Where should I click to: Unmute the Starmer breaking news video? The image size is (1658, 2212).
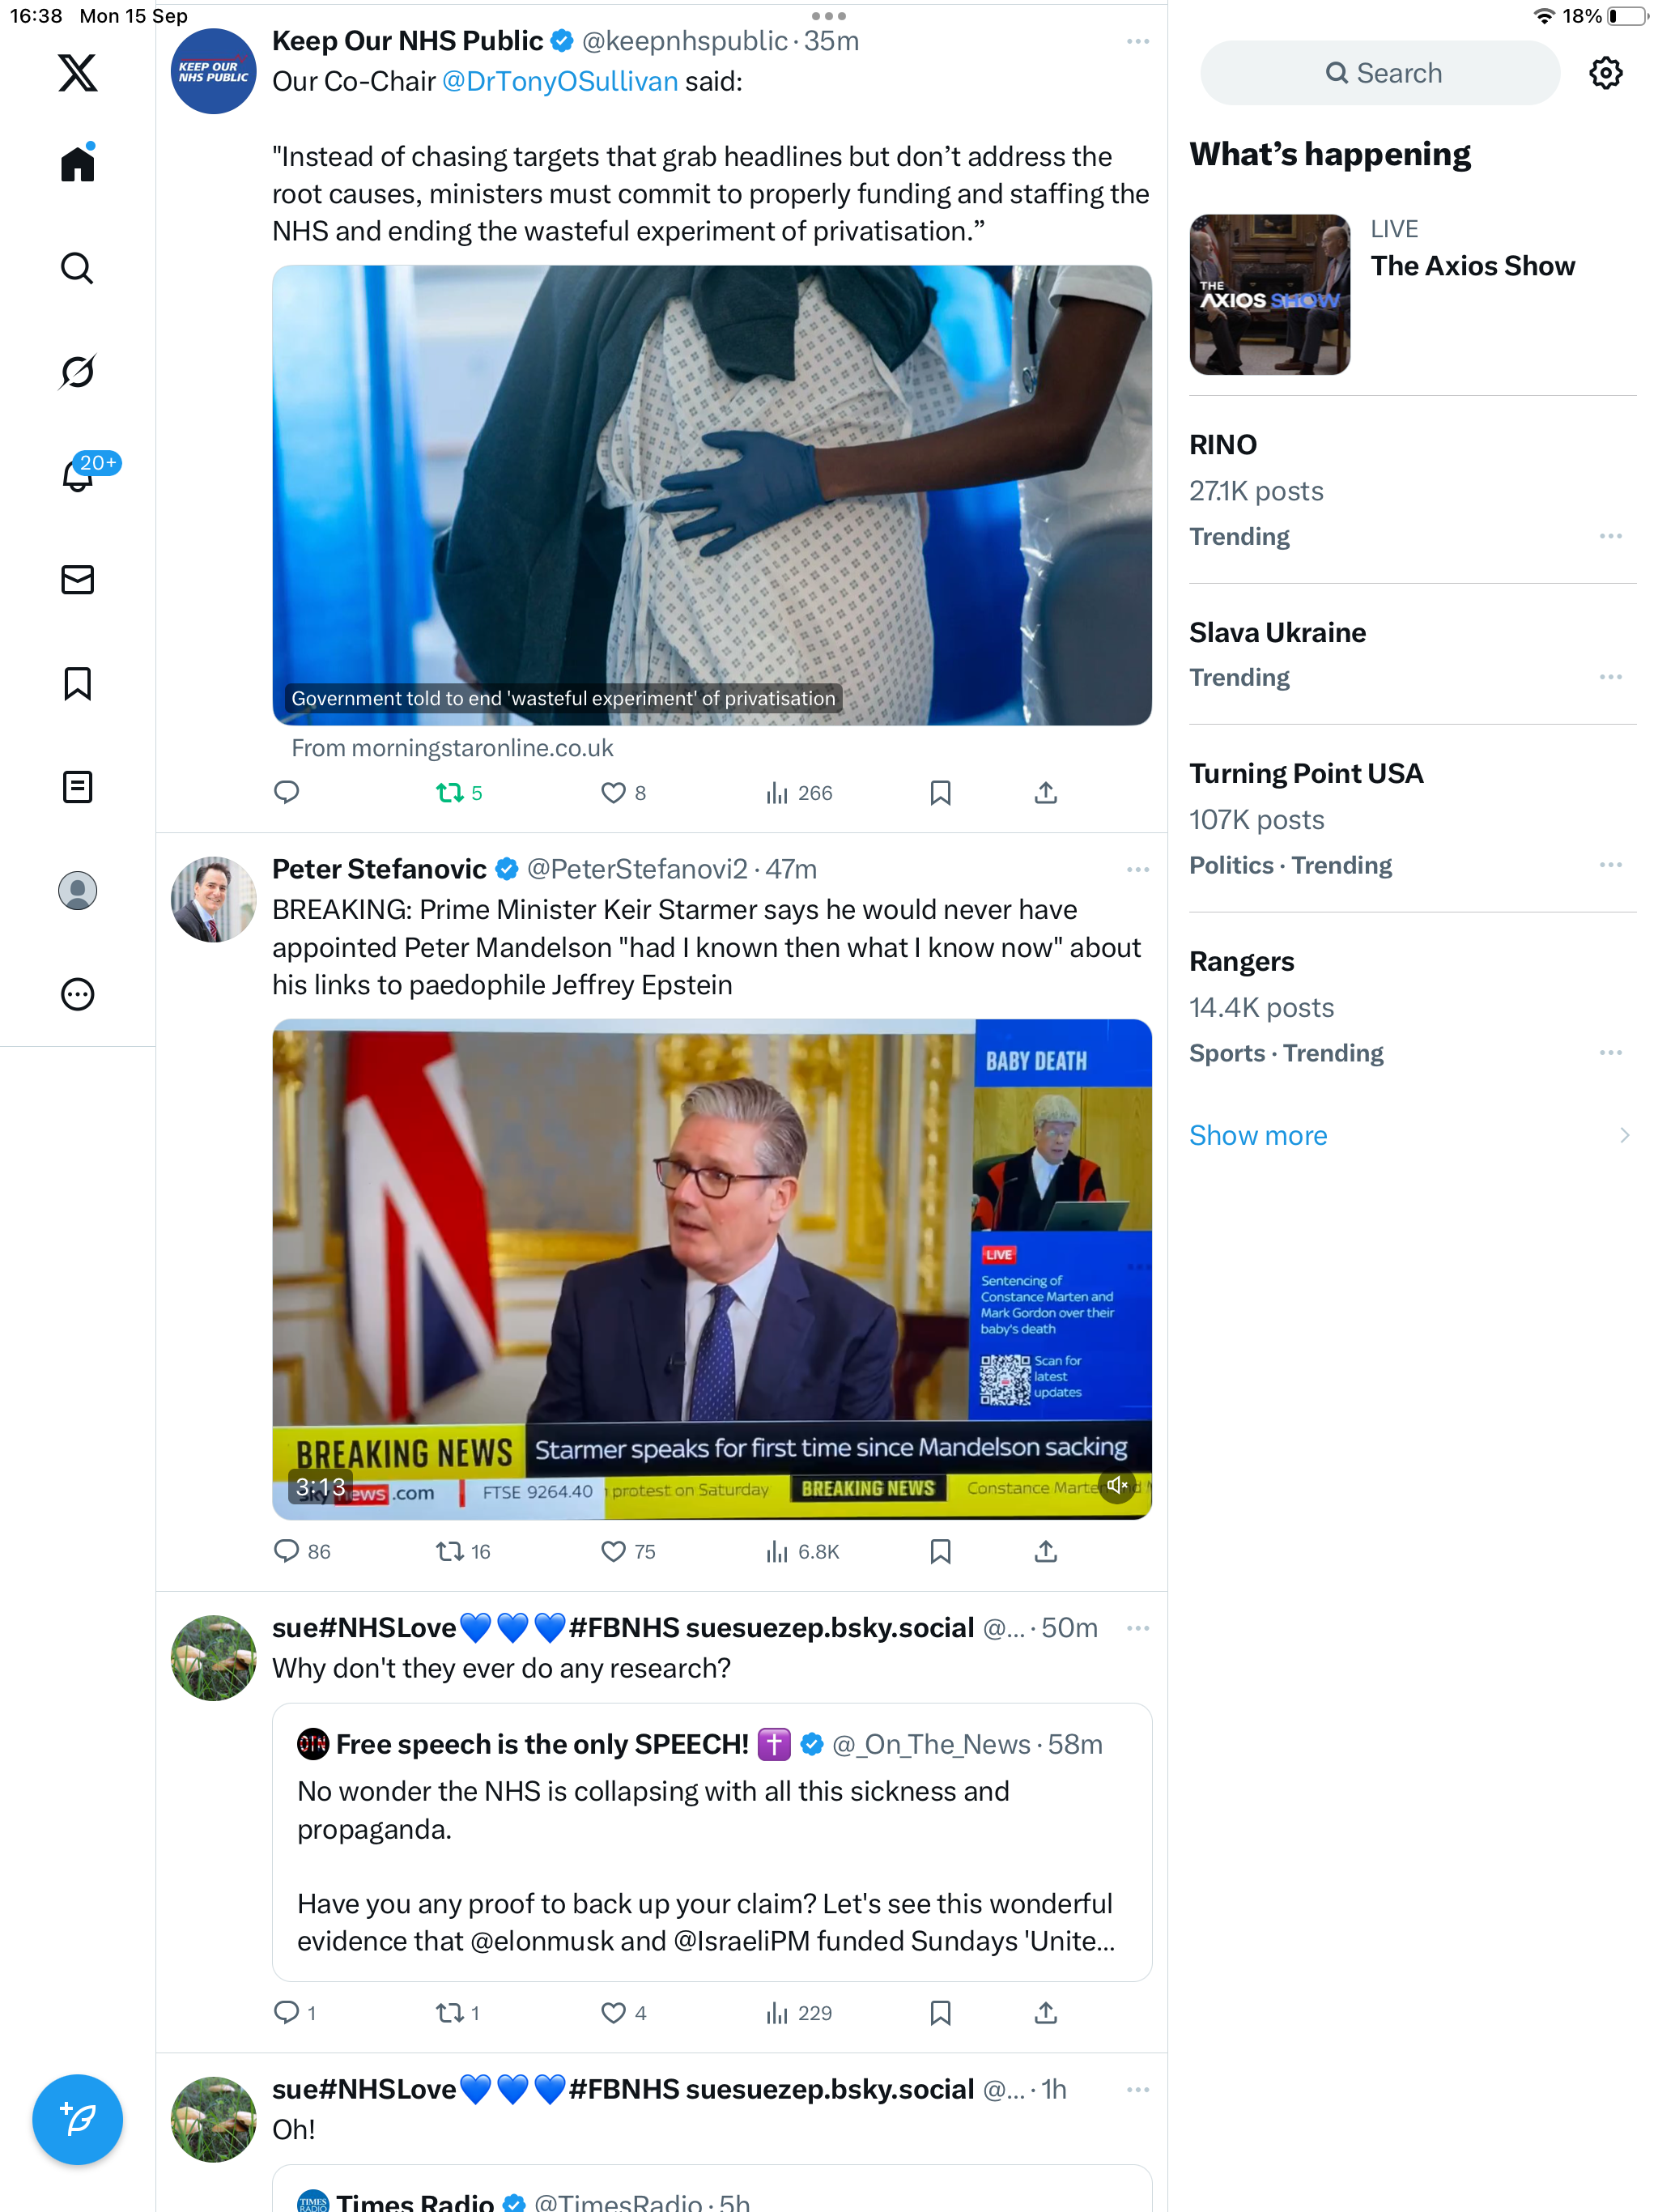tap(1117, 1485)
